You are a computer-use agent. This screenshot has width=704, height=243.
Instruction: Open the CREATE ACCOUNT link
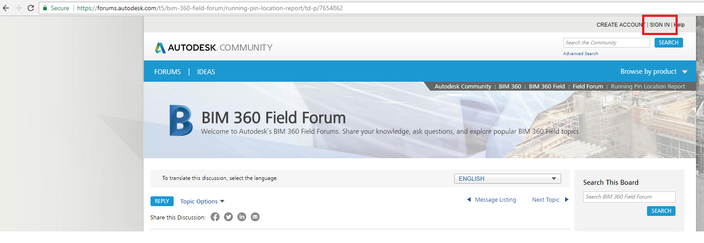[621, 25]
